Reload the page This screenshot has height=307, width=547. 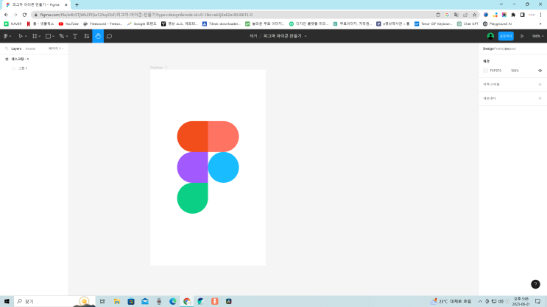click(24, 15)
